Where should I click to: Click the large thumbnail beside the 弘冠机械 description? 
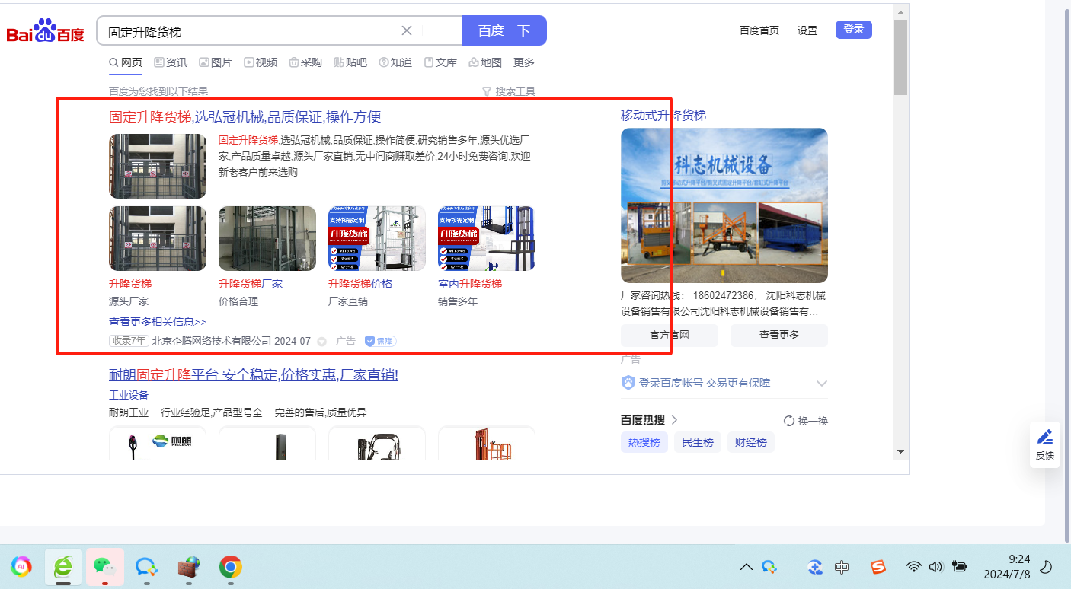158,166
